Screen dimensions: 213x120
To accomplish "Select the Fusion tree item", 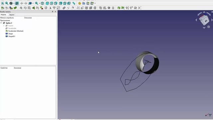I will pyautogui.click(x=11, y=26).
